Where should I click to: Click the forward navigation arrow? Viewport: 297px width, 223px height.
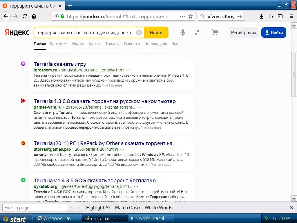coord(15,16)
